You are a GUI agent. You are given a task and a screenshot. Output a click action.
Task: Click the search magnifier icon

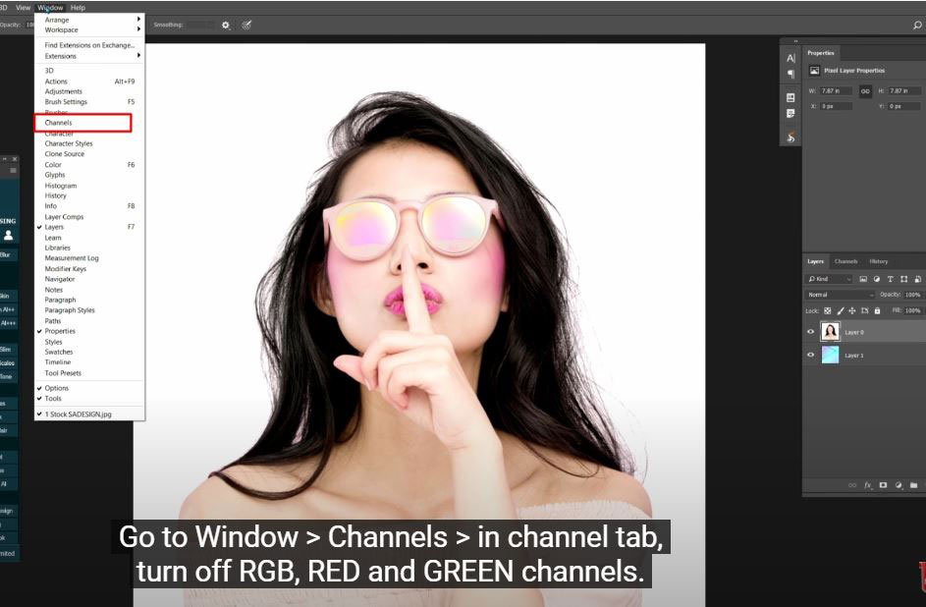(x=917, y=25)
